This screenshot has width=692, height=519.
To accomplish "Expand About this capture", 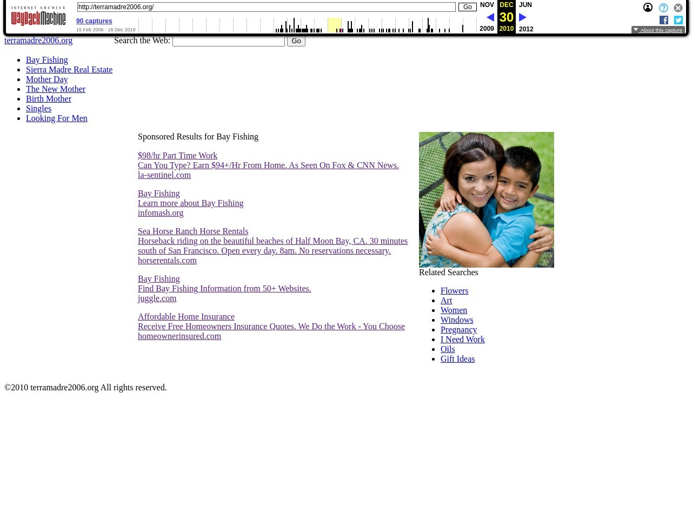I will point(658,30).
